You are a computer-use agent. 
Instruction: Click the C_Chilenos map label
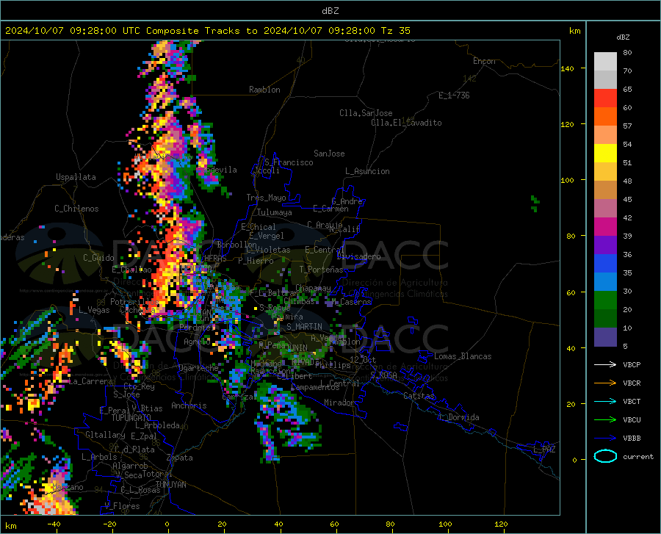click(x=76, y=209)
